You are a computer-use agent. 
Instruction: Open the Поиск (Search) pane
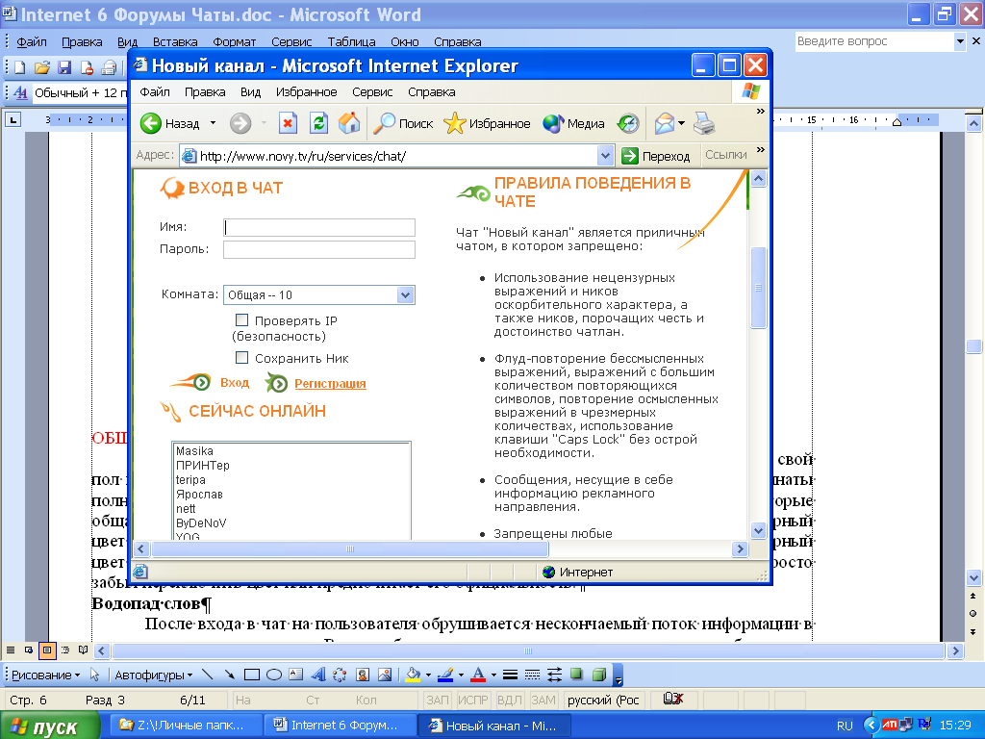click(x=403, y=123)
